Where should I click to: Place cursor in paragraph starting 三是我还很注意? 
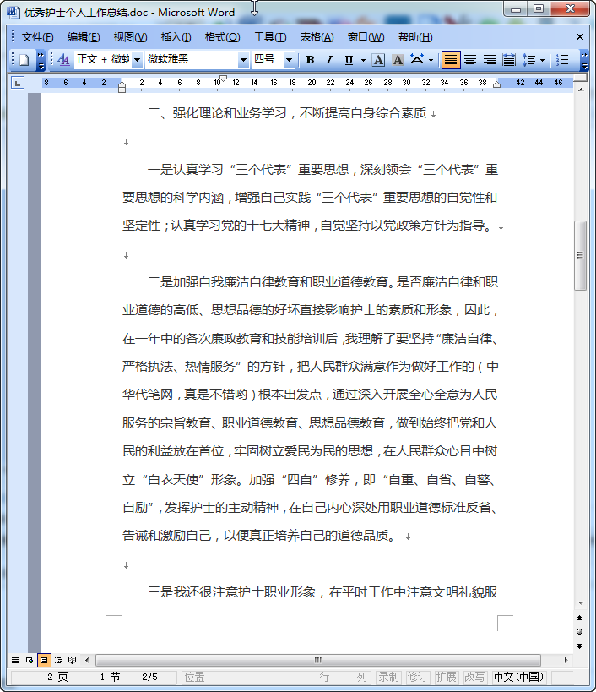[322, 591]
